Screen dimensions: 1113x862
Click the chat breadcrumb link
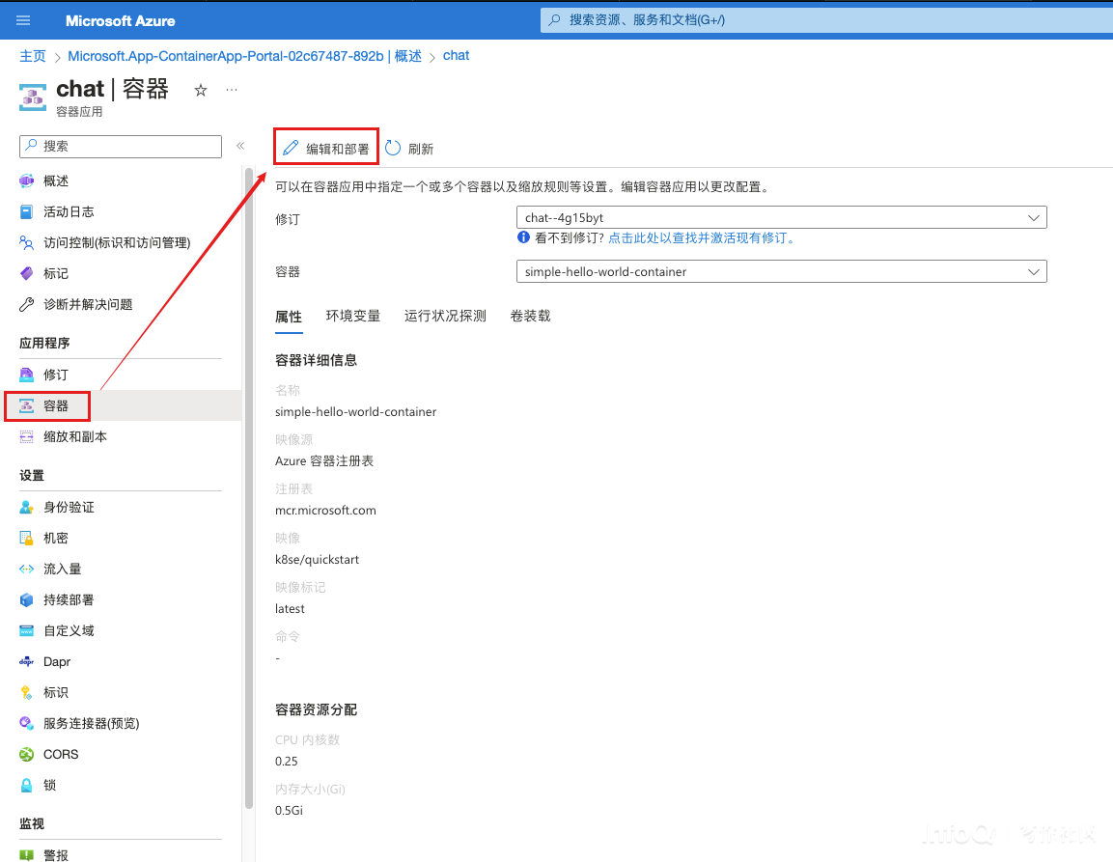[456, 55]
